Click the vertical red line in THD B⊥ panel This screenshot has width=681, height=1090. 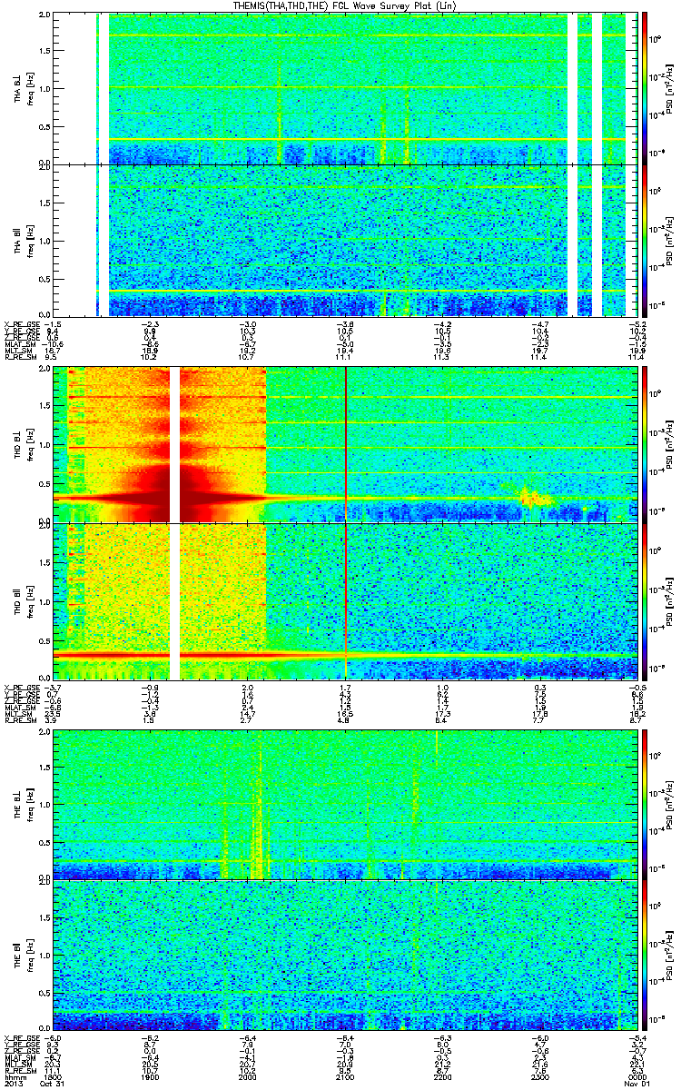click(346, 445)
